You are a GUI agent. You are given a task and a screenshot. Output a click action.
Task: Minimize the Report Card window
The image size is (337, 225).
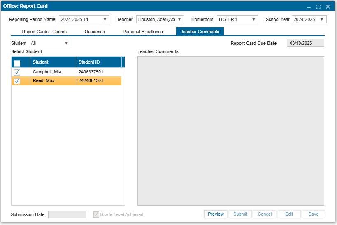309,7
